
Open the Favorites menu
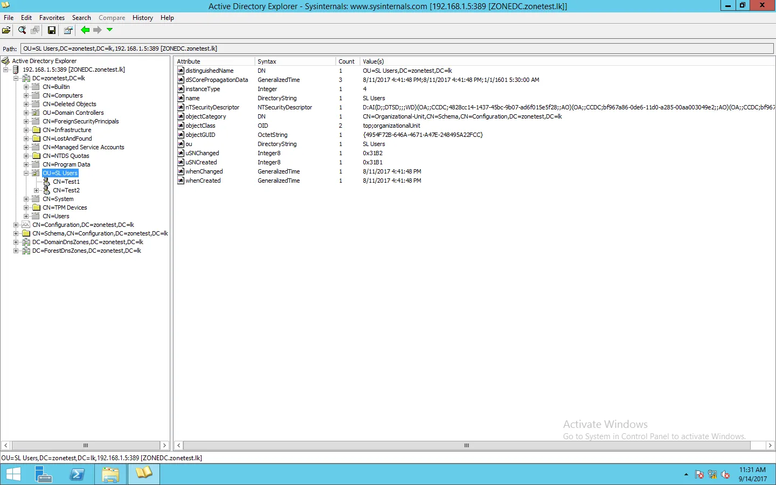[x=52, y=18]
